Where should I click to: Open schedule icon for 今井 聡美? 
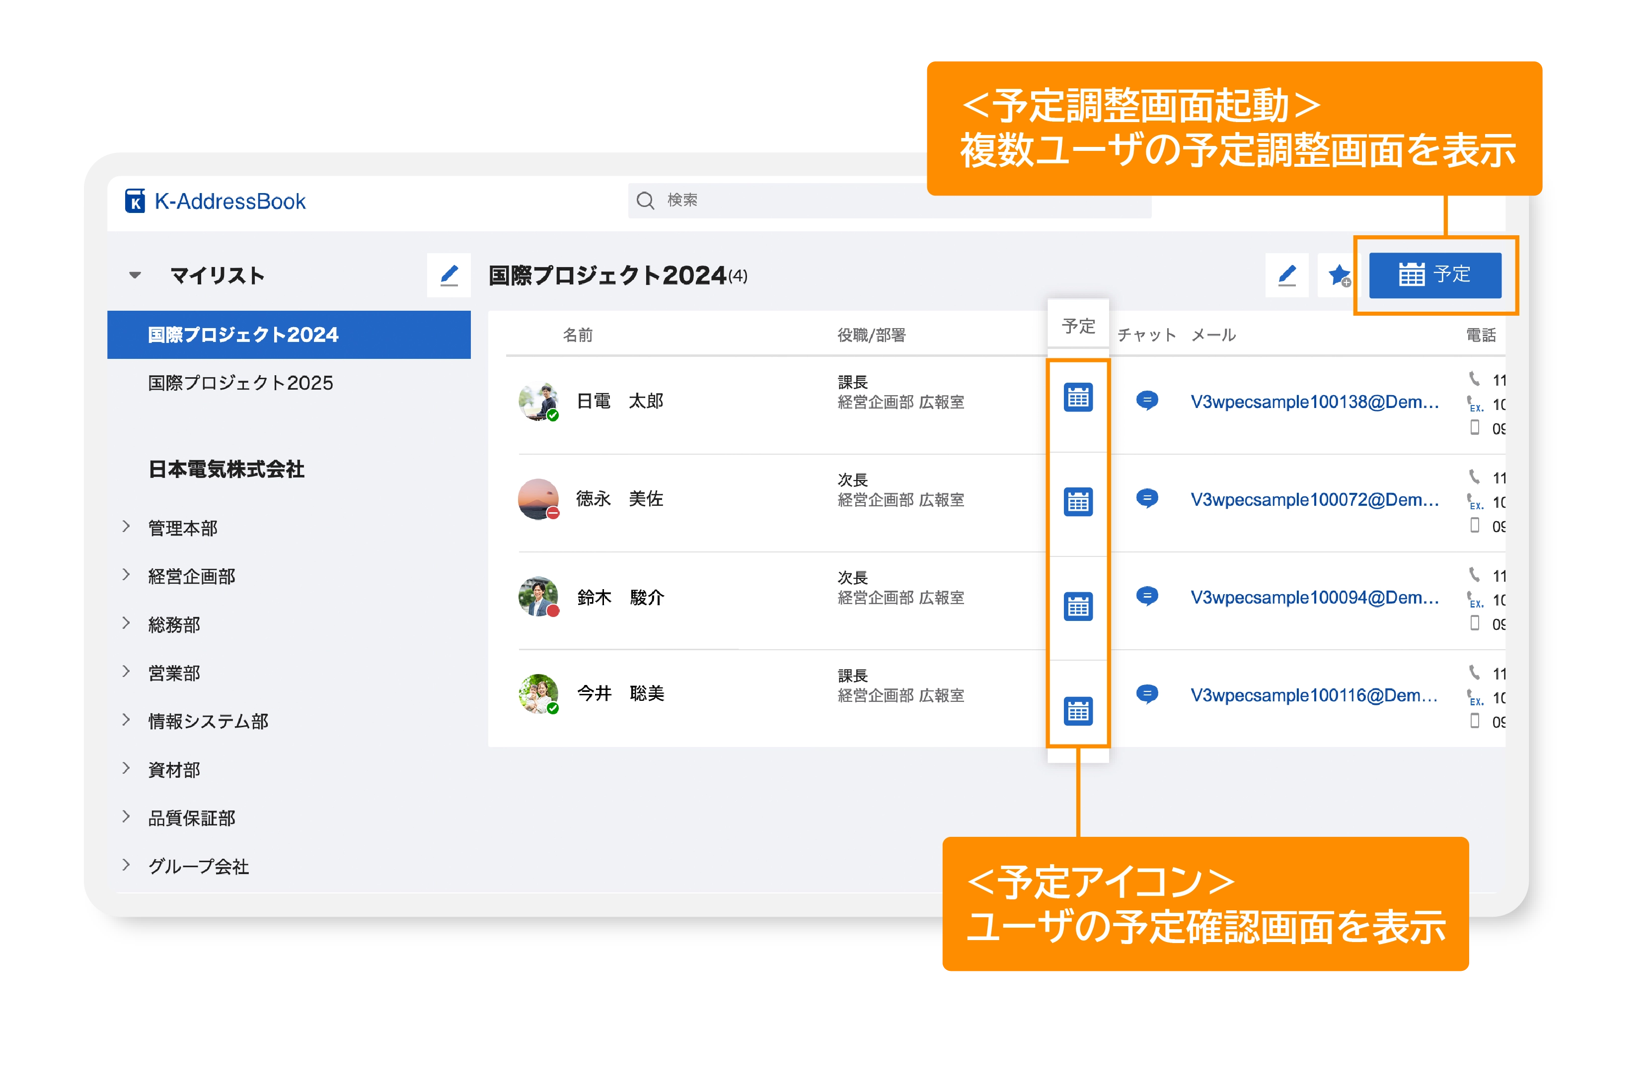point(1078,710)
